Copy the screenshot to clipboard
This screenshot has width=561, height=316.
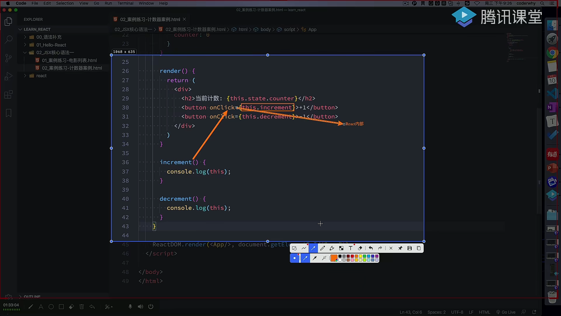(419, 248)
